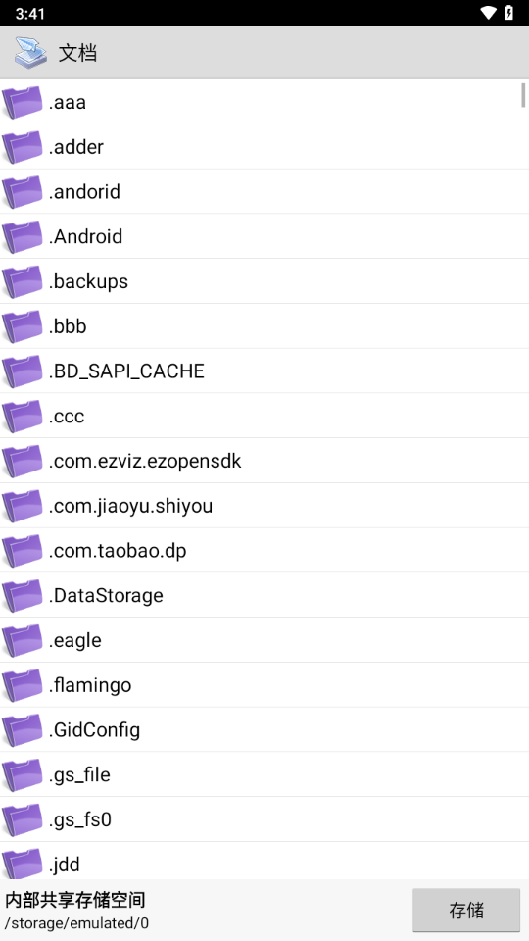
Task: Tap the battery indicator in status bar
Action: (508, 13)
